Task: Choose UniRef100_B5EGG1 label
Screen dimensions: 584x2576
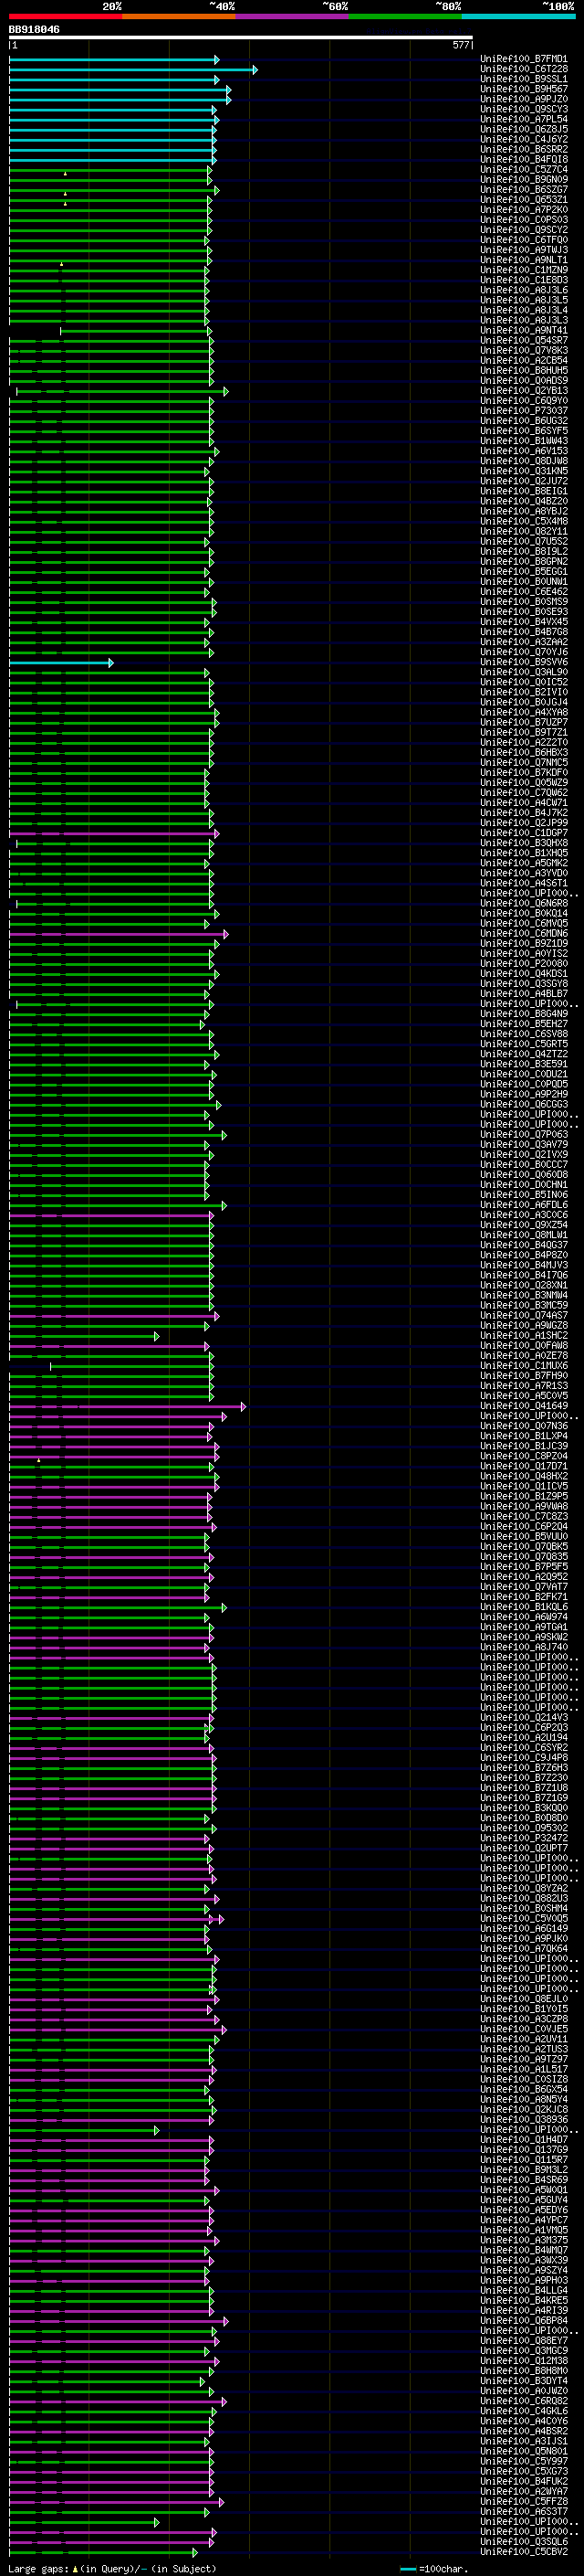Action: 524,572
